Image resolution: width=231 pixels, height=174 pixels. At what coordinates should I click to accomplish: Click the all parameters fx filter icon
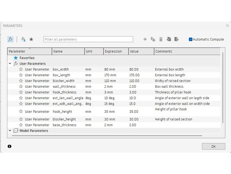pos(10,39)
